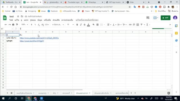Image resolution: width=180 pixels, height=101 pixels.
Task: Open the แทรก (Insert) menu
Action: click(x=26, y=20)
